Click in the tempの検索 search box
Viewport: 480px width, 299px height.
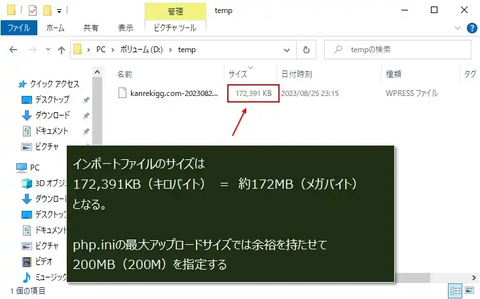399,50
